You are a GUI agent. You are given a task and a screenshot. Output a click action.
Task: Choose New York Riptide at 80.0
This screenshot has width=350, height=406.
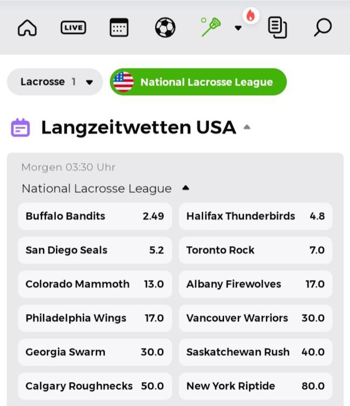click(255, 386)
